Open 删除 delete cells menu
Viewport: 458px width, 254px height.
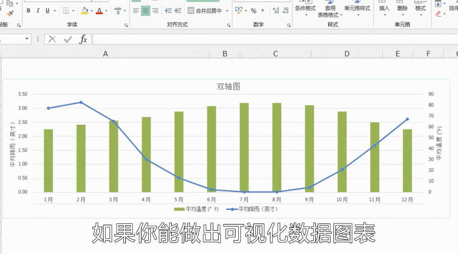click(402, 9)
